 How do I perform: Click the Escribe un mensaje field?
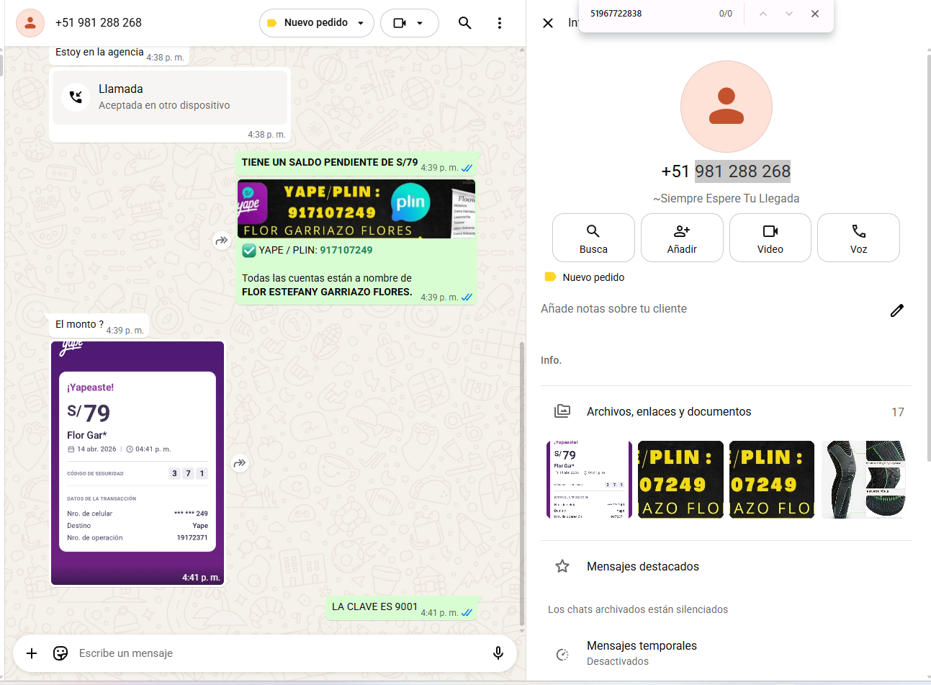tap(274, 653)
